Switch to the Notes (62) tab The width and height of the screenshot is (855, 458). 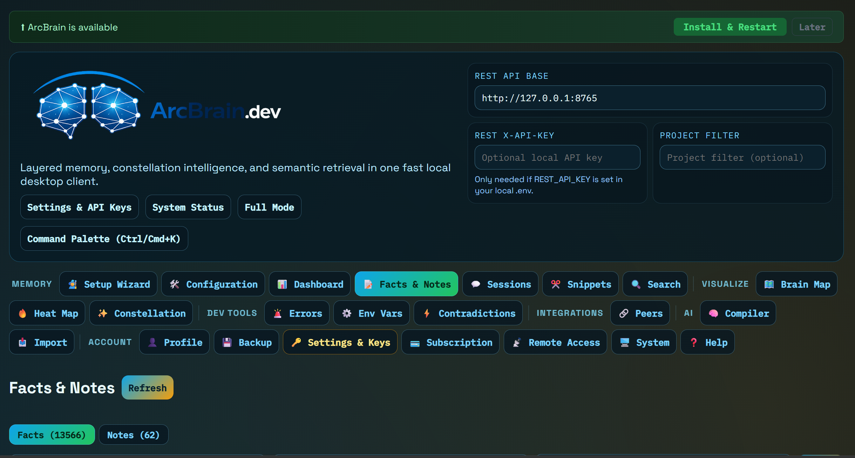coord(133,435)
